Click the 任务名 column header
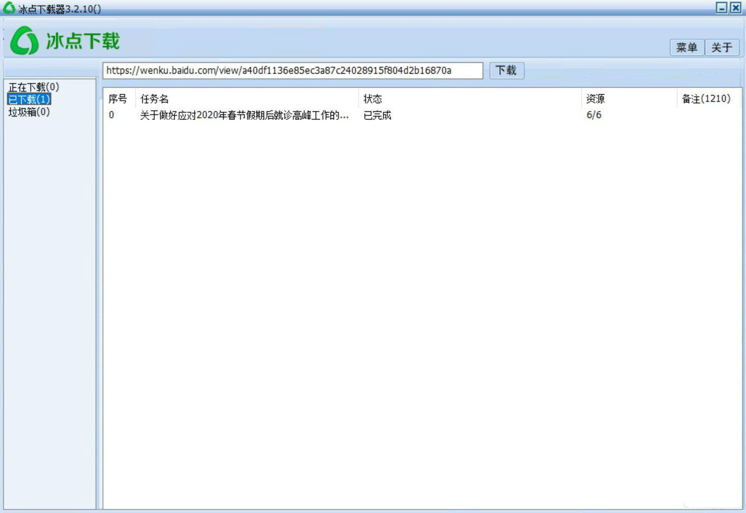This screenshot has height=513, width=746. point(247,98)
